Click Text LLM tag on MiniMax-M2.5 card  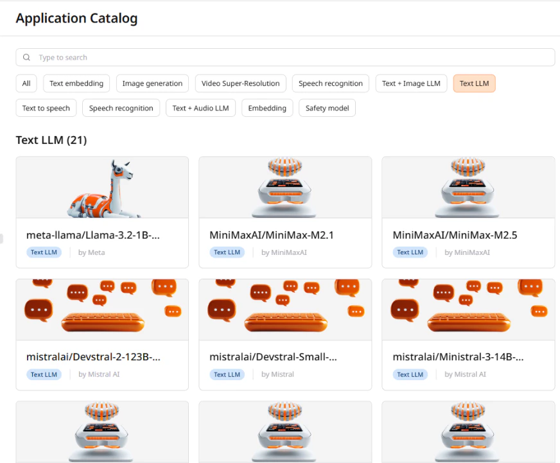(x=410, y=252)
